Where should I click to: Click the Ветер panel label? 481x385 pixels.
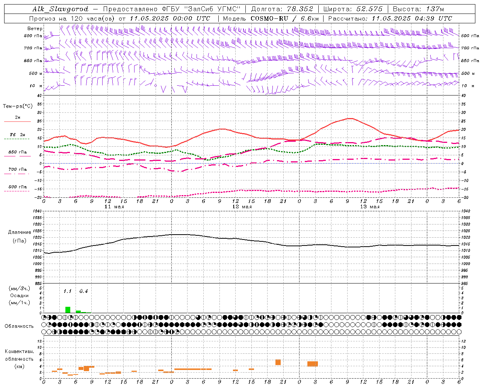[35, 29]
